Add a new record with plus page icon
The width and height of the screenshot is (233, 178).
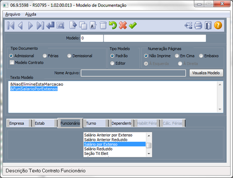(x=73, y=25)
